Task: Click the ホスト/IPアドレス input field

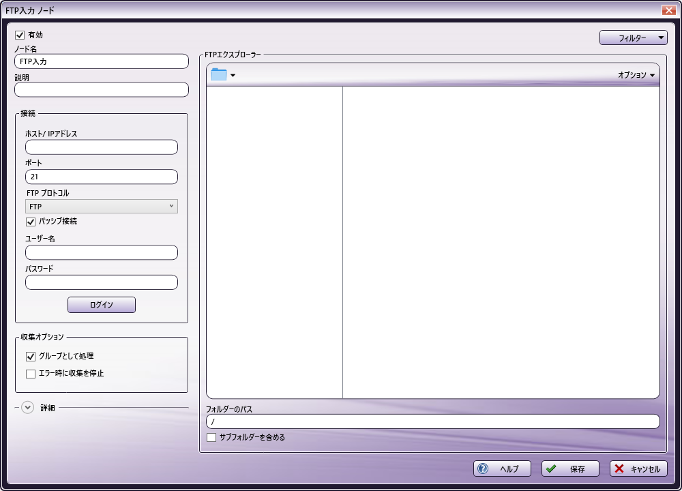Action: pyautogui.click(x=102, y=147)
